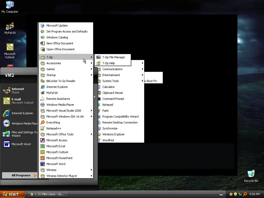Click the Microsoft Update icon in programs menu
The image size is (264, 198).
pyautogui.click(x=43, y=26)
